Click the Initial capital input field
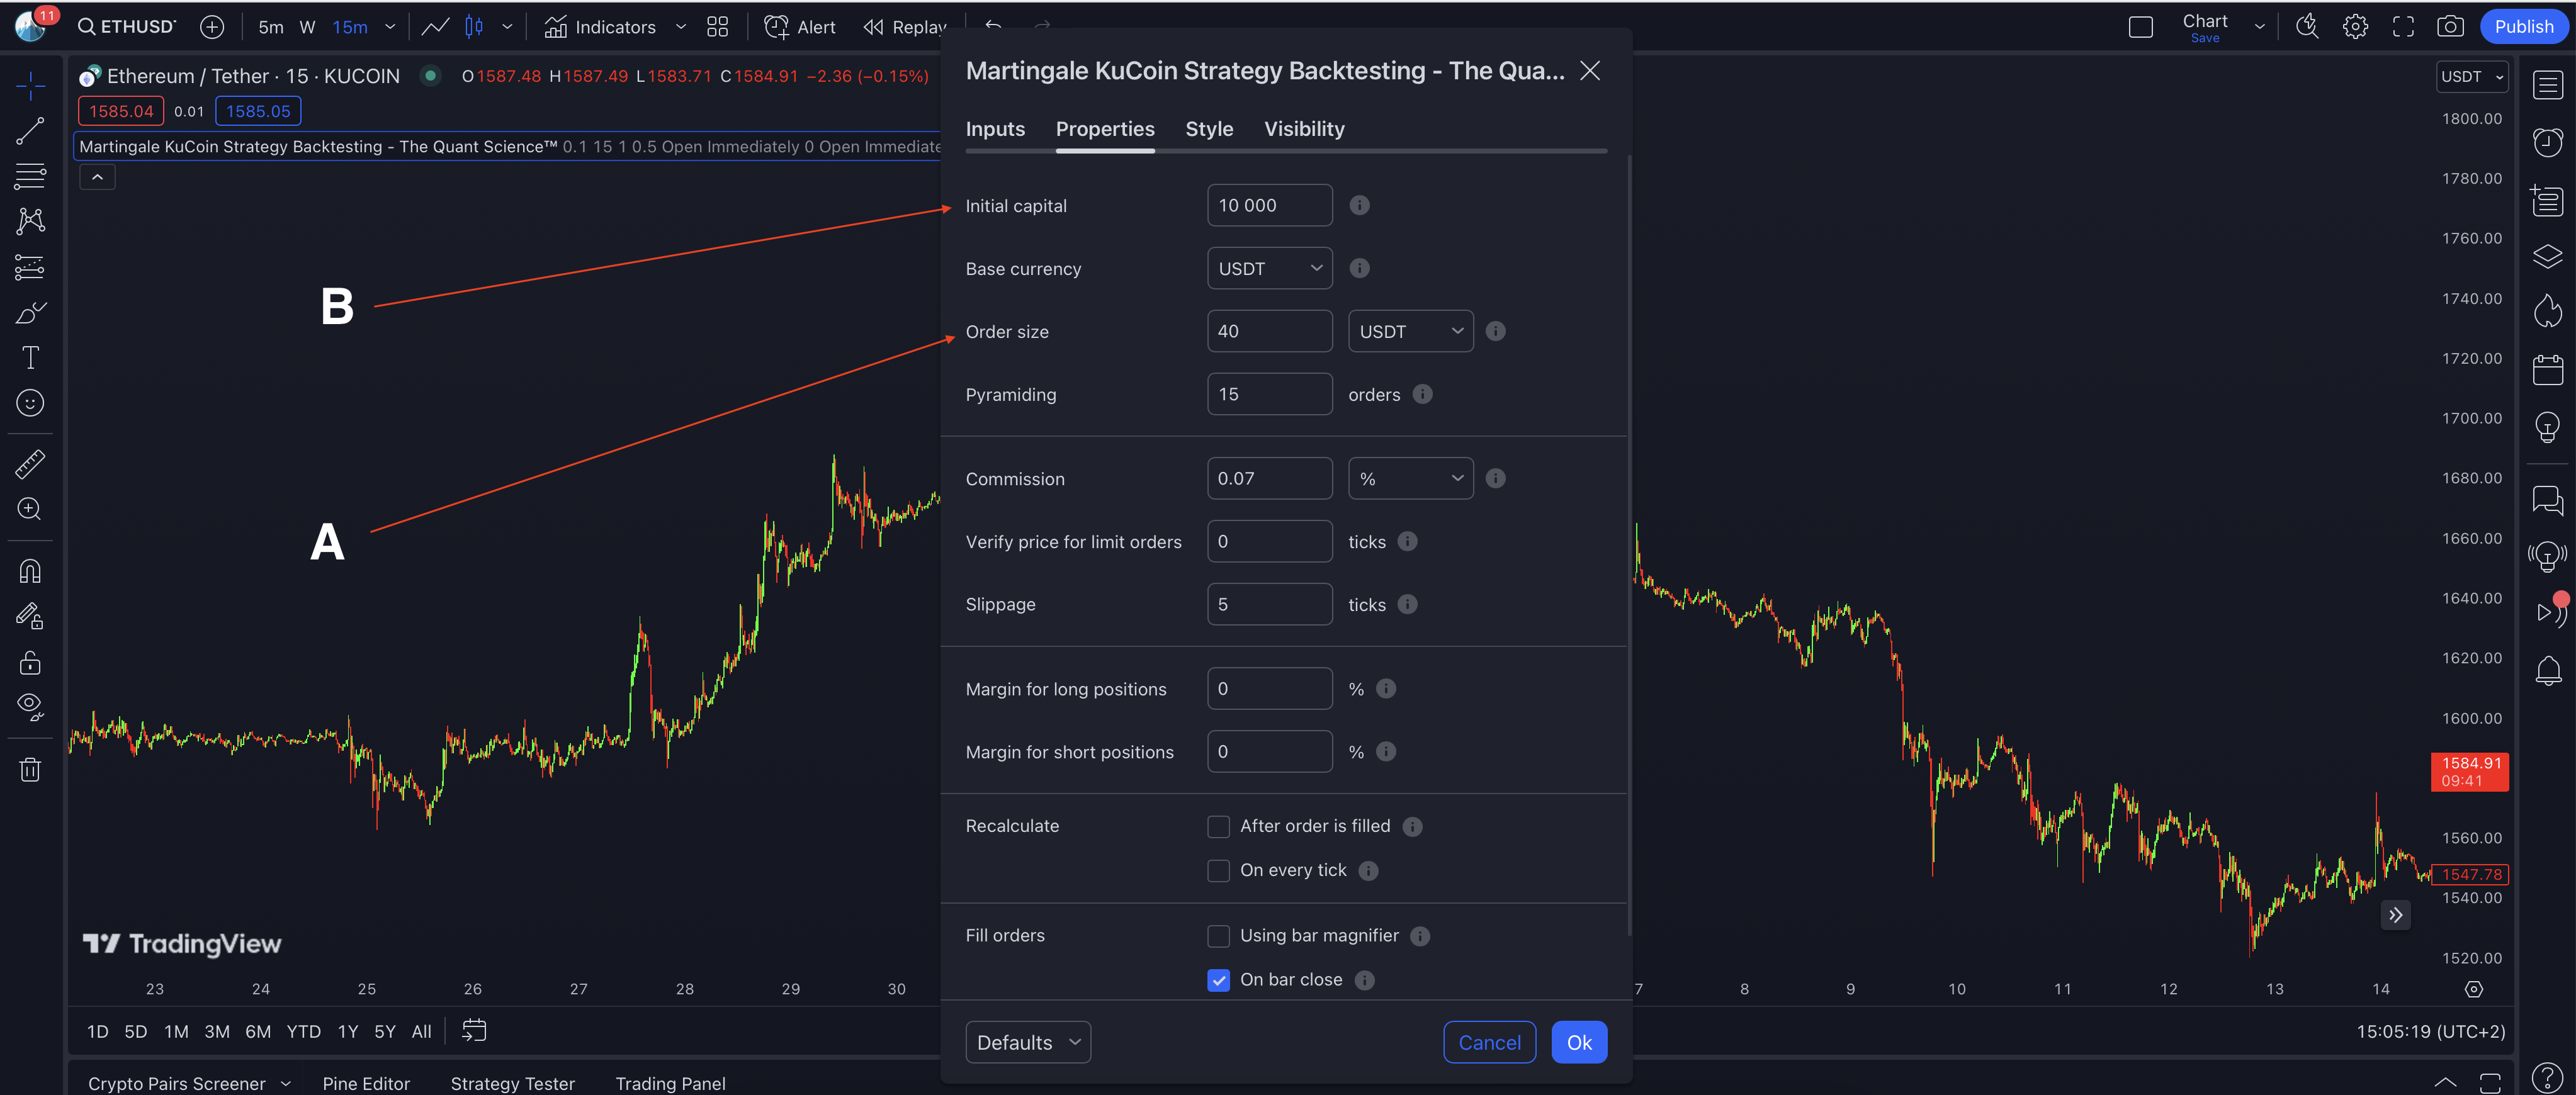 click(x=1269, y=206)
